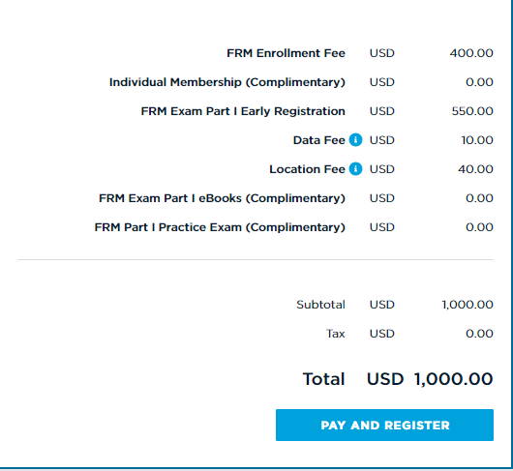Show the Location Fee info tooltip icon

coord(355,169)
